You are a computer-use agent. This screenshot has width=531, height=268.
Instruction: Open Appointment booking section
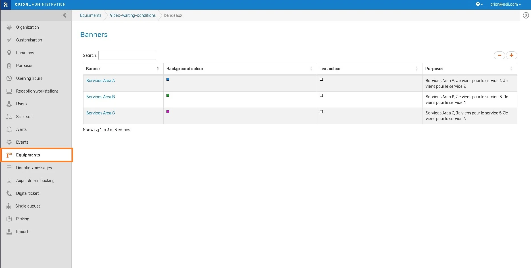35,181
